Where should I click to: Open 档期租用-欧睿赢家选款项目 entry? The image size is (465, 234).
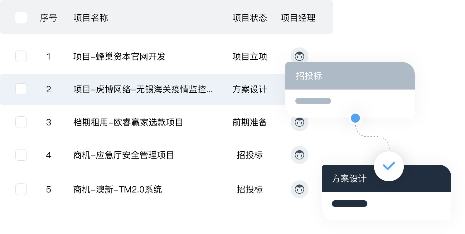click(128, 122)
